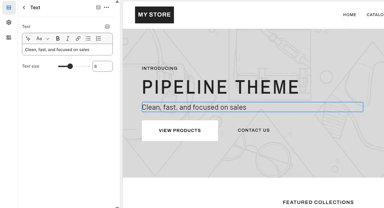Open the HOME navigation link
This screenshot has height=208, width=384.
[350, 15]
